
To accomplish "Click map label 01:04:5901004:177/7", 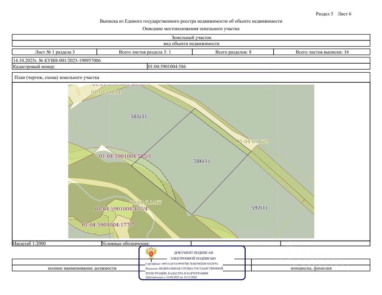I will point(108,225).
